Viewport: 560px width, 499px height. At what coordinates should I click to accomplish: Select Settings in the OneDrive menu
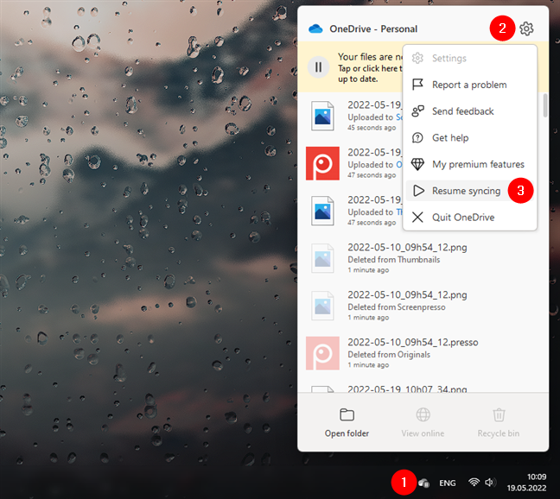tap(470, 58)
